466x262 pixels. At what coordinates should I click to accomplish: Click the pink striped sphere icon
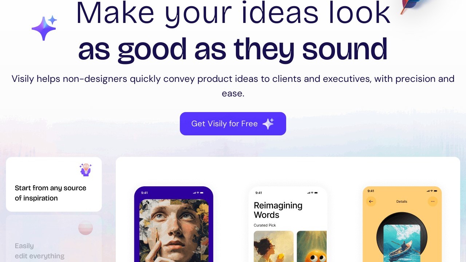click(86, 228)
